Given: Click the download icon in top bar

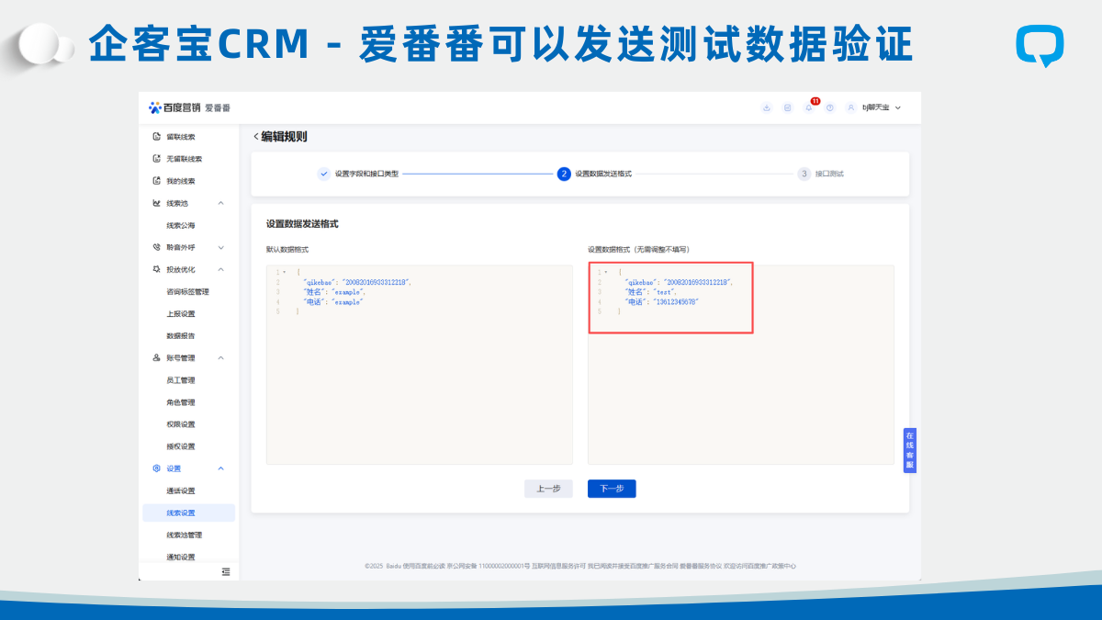Looking at the screenshot, I should click(x=767, y=107).
